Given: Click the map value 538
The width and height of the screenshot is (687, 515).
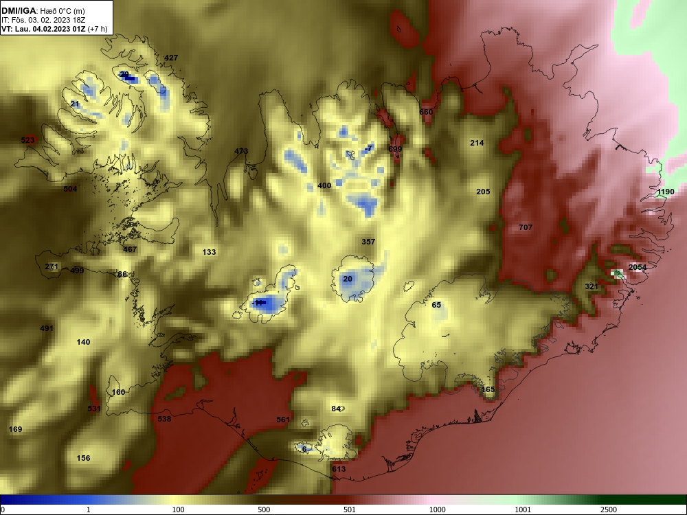Looking at the screenshot, I should 164,419.
